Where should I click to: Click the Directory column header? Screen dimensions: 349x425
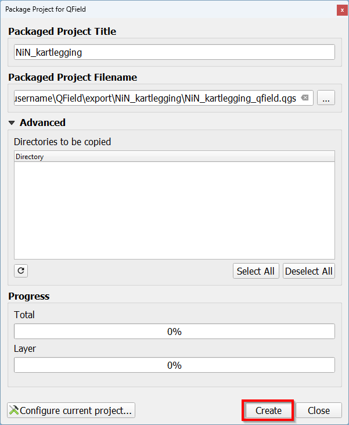(174, 156)
